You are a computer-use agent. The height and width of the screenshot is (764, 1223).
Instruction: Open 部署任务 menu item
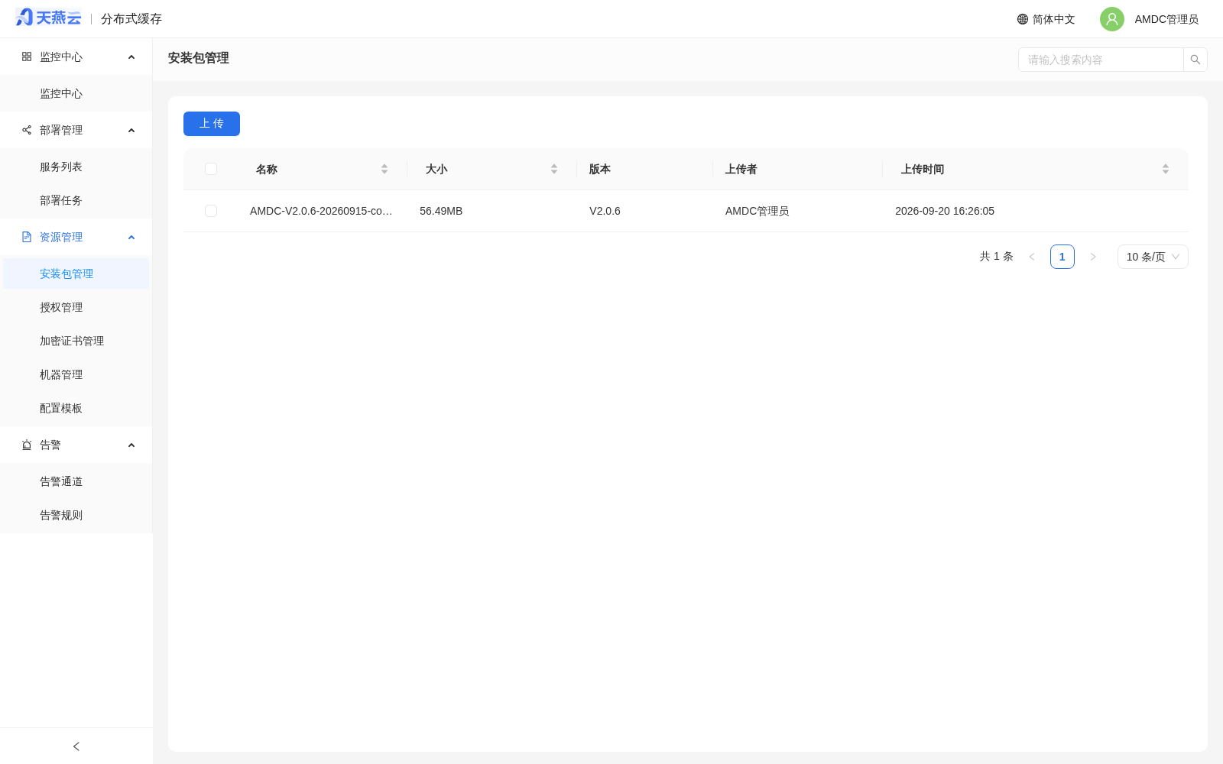tap(76, 200)
